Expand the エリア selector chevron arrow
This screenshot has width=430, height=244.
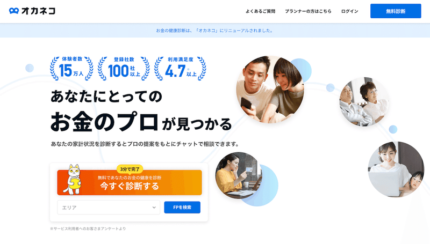[x=154, y=208]
